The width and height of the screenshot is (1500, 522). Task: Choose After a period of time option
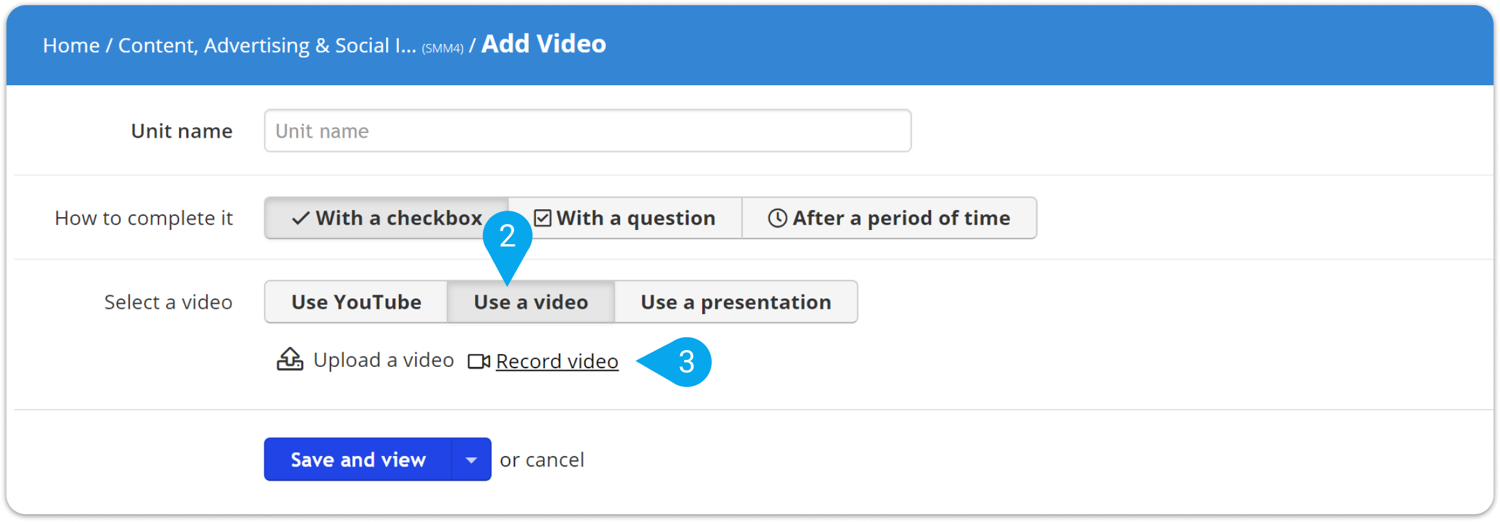(889, 218)
